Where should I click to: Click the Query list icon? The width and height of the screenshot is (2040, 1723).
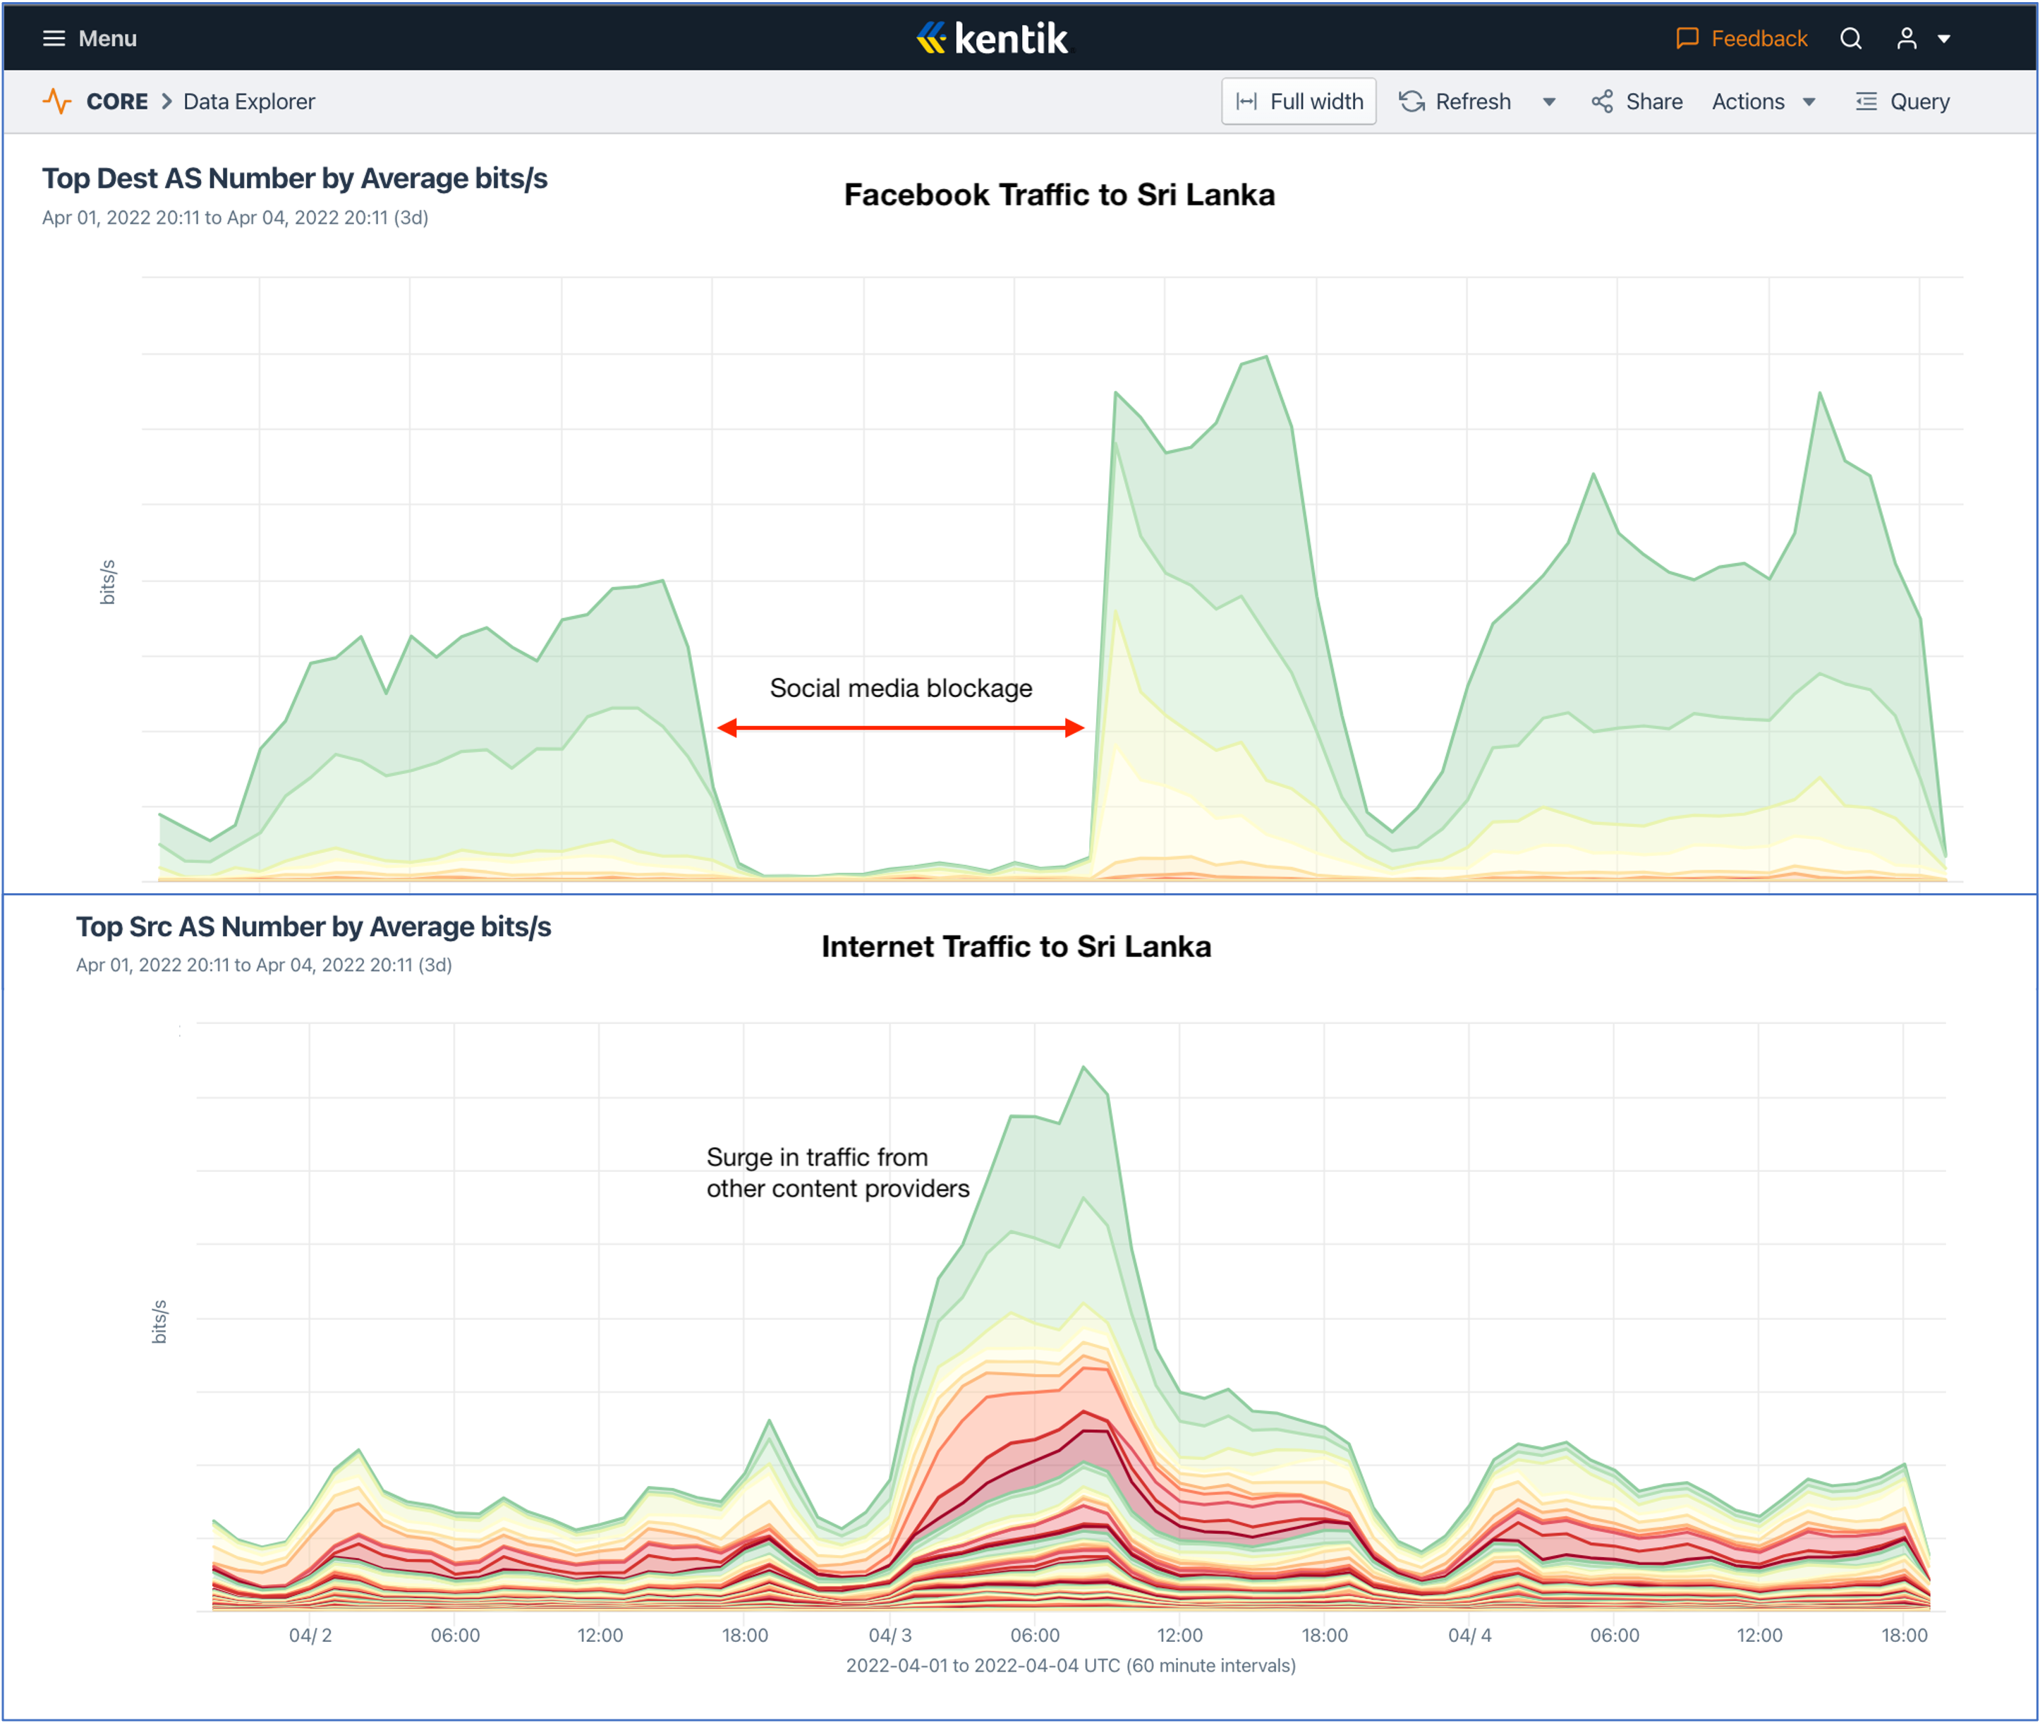1866,102
